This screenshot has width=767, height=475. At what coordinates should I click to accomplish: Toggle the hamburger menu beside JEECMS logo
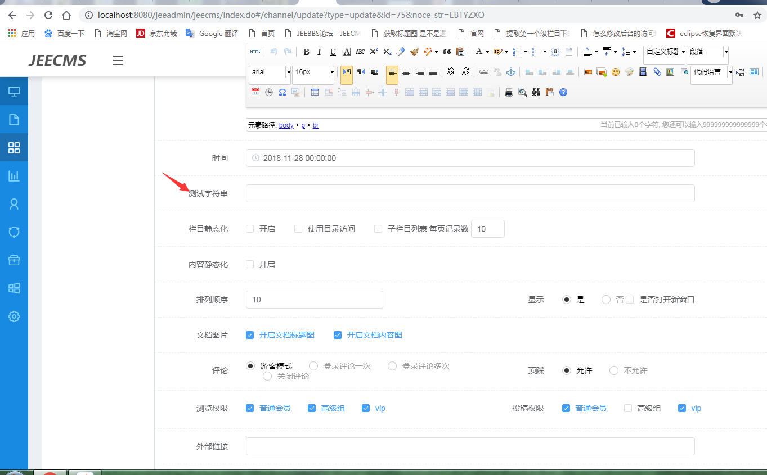point(118,60)
